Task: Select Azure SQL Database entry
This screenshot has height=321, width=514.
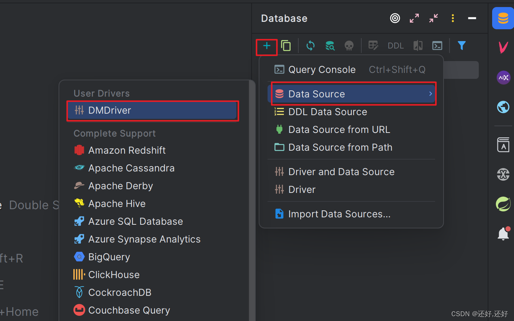Action: coord(153,221)
